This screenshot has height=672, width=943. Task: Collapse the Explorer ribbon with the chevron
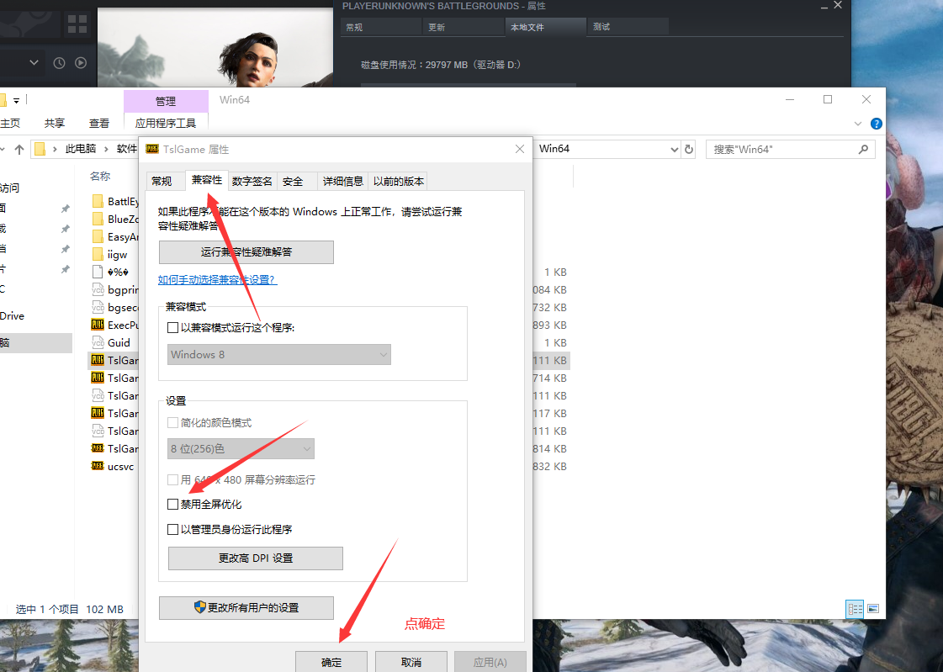(857, 124)
